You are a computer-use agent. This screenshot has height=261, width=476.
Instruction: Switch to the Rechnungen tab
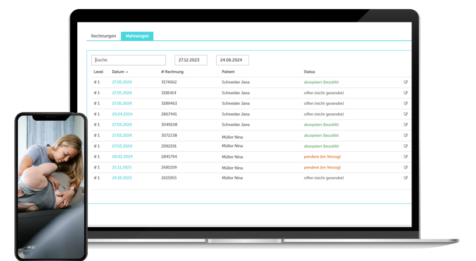click(103, 36)
